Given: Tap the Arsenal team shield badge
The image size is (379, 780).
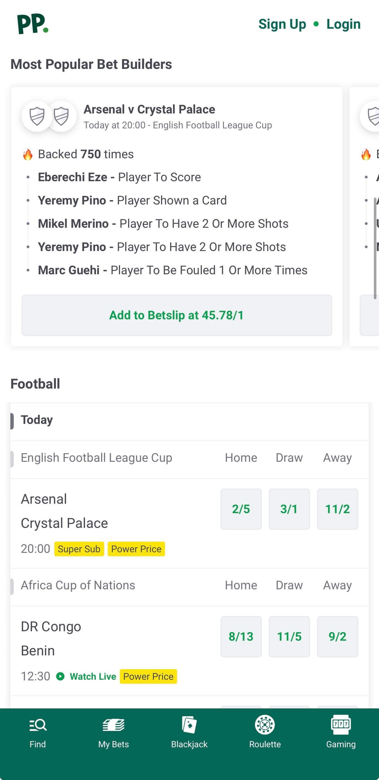Looking at the screenshot, I should pyautogui.click(x=37, y=116).
